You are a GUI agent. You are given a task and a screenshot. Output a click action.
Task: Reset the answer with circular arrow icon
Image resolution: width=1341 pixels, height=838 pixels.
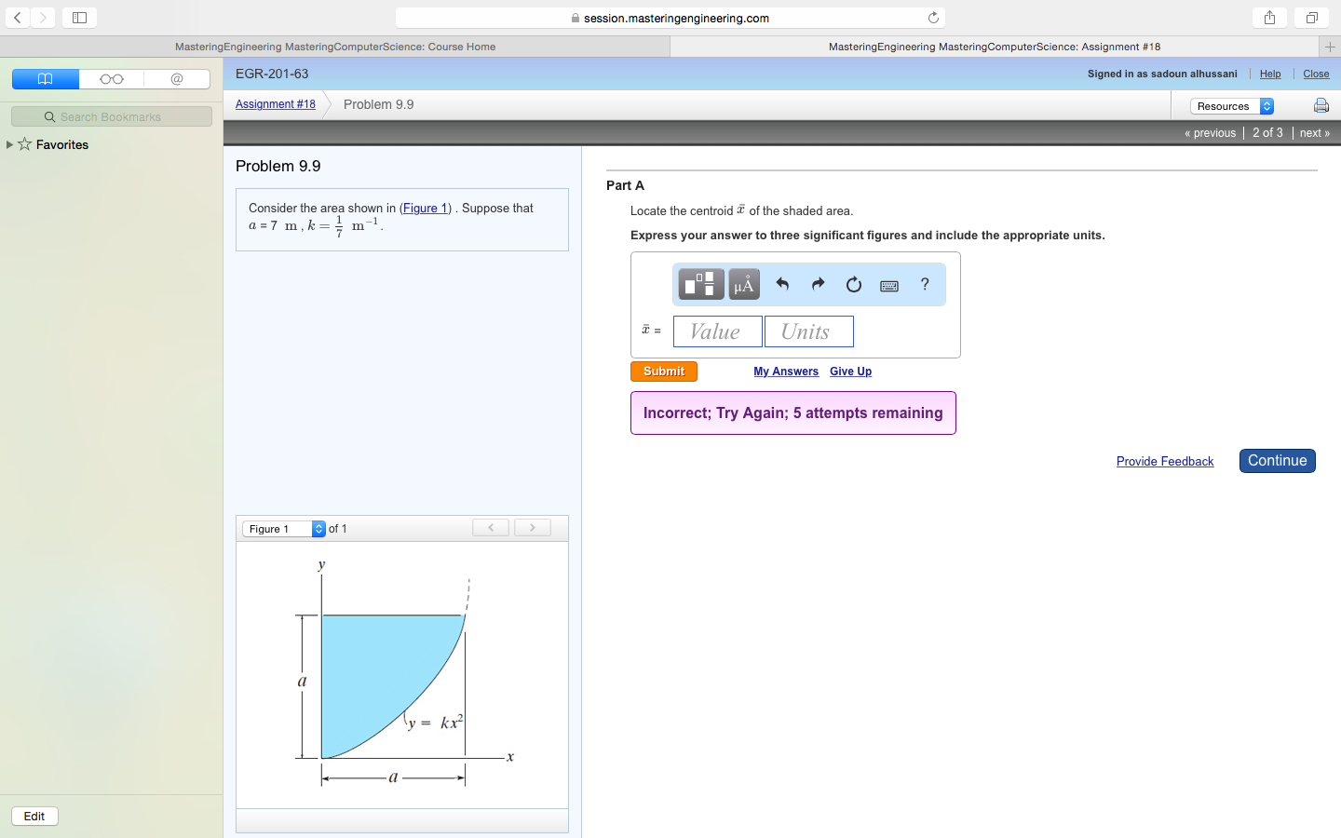853,284
